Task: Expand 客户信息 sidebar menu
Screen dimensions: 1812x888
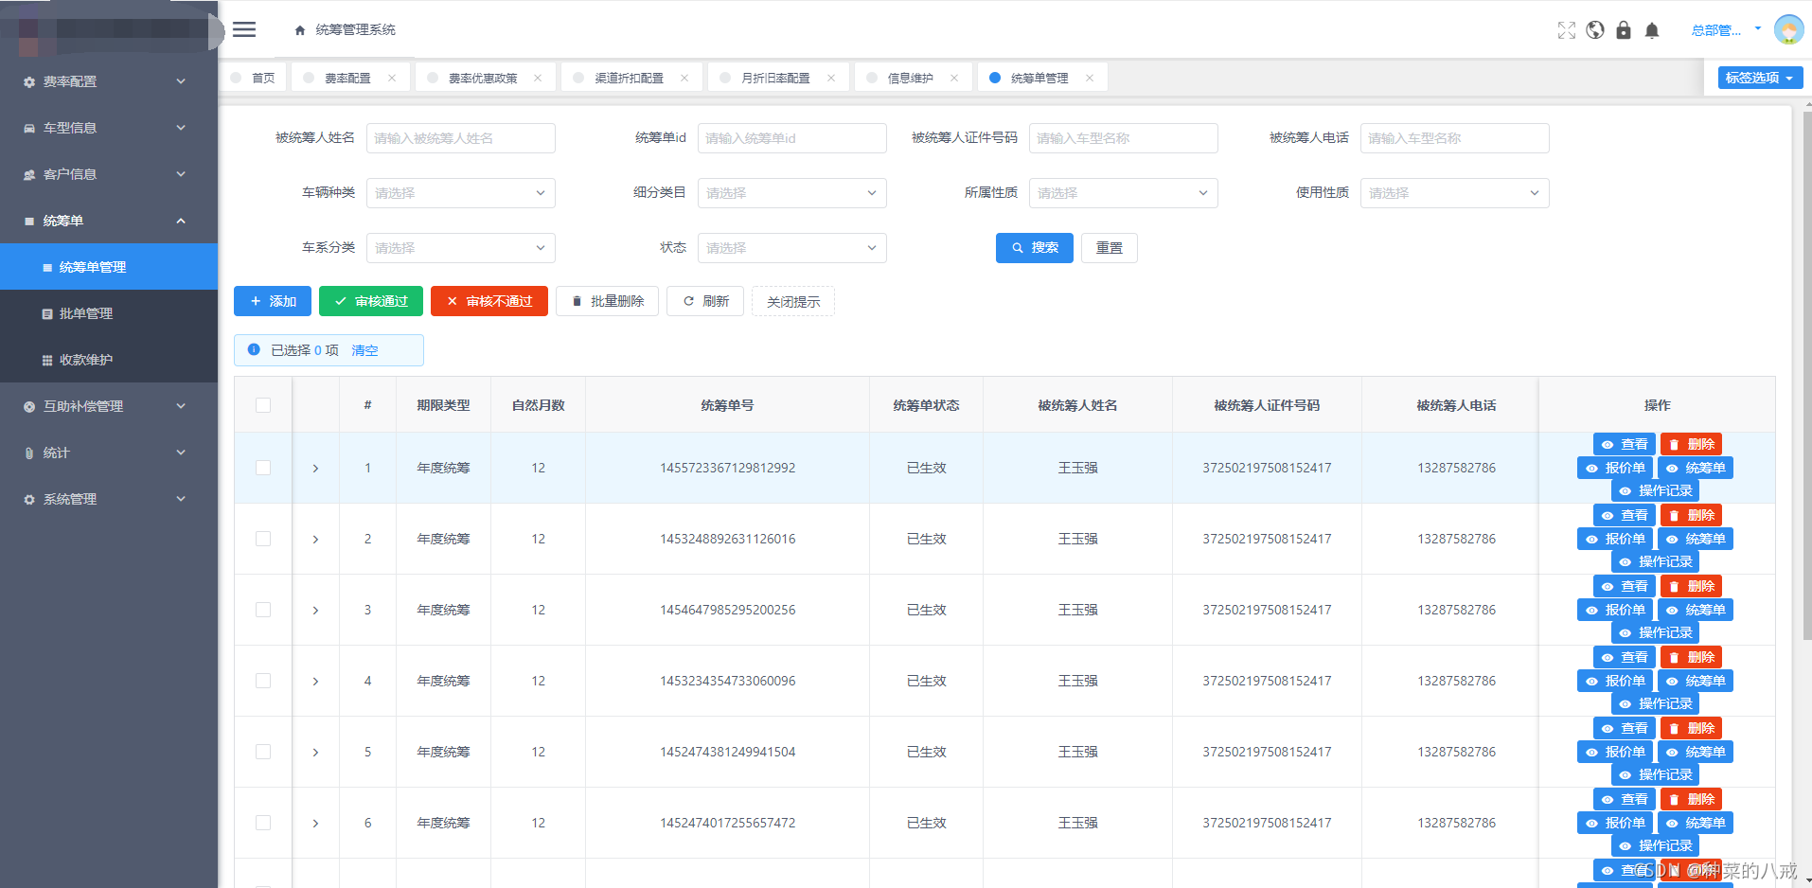Action: coord(109,174)
